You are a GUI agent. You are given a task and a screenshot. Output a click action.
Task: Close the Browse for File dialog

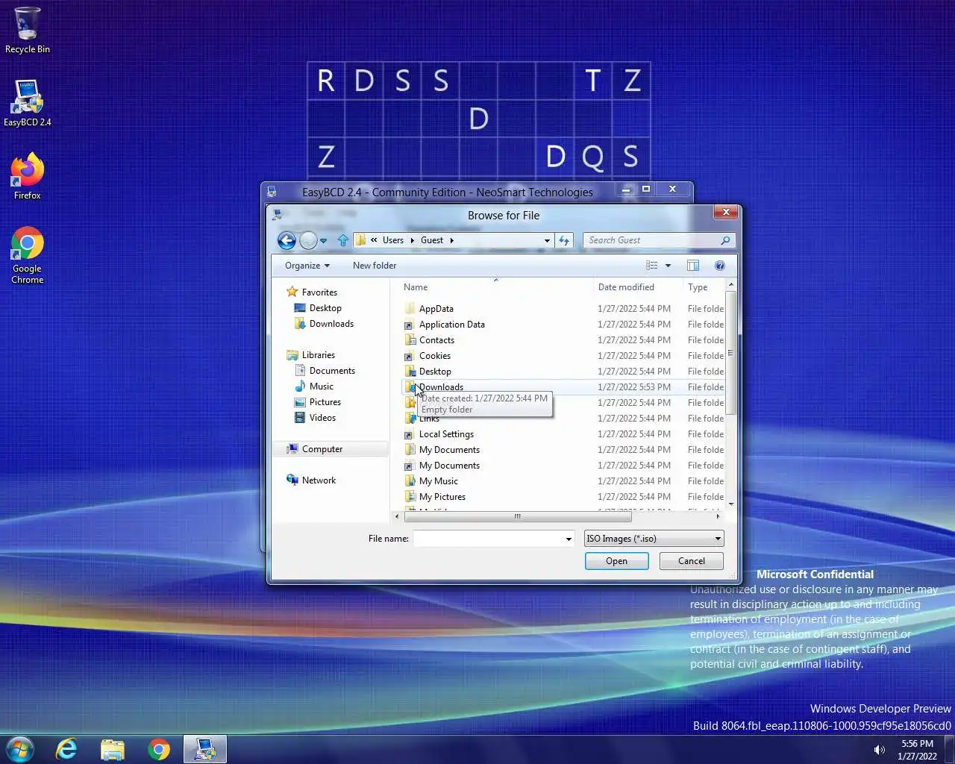[x=725, y=213]
